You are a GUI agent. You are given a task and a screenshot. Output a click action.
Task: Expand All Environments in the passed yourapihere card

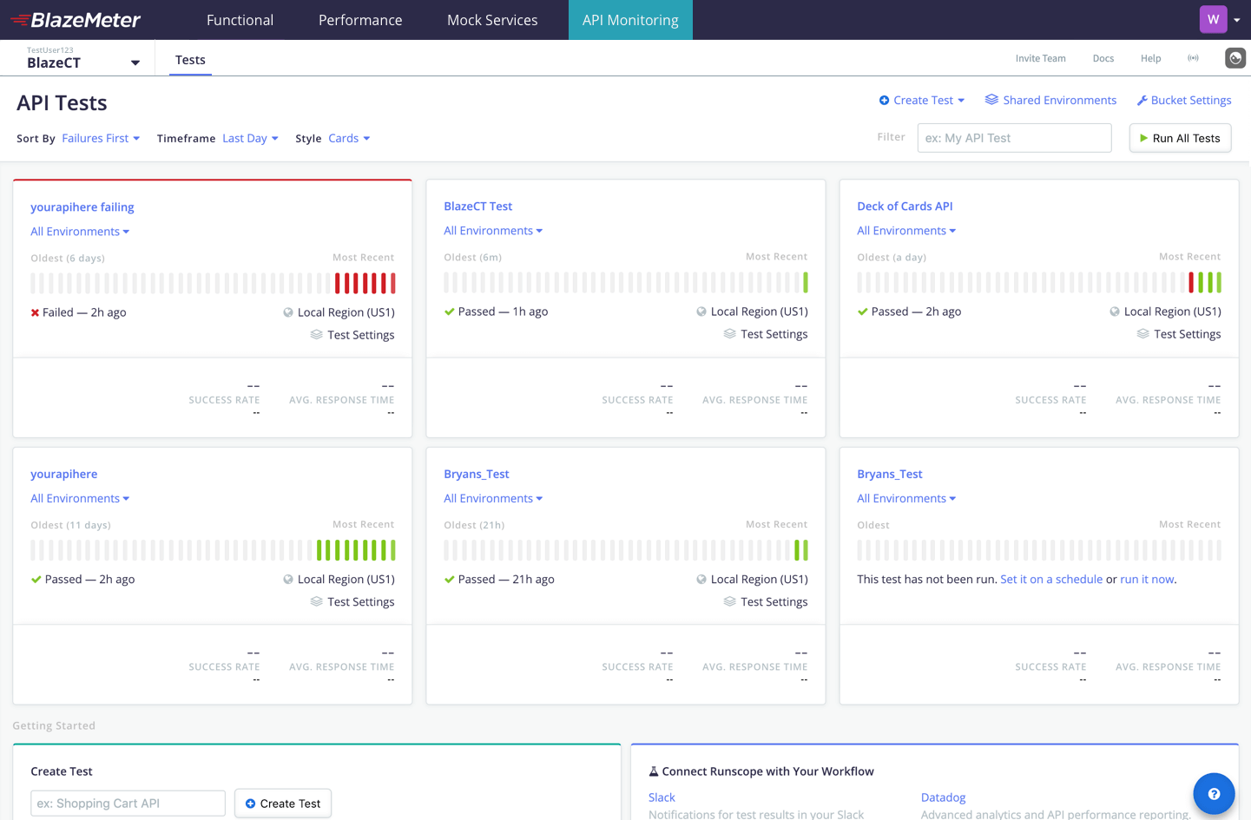(x=80, y=499)
